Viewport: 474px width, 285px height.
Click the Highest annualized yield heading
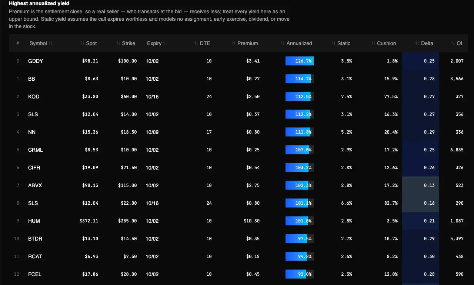pos(39,3)
